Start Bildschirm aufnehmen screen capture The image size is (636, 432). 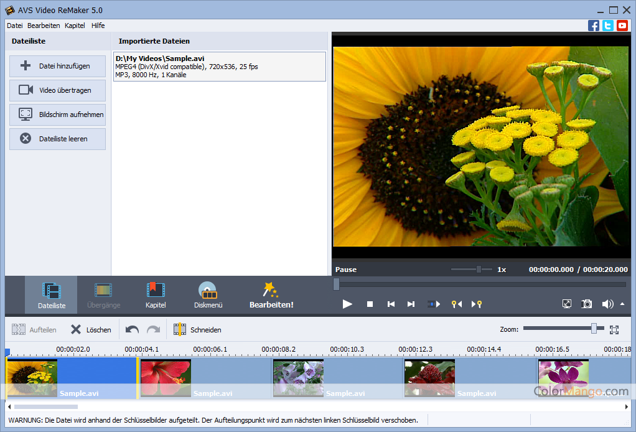pyautogui.click(x=58, y=115)
